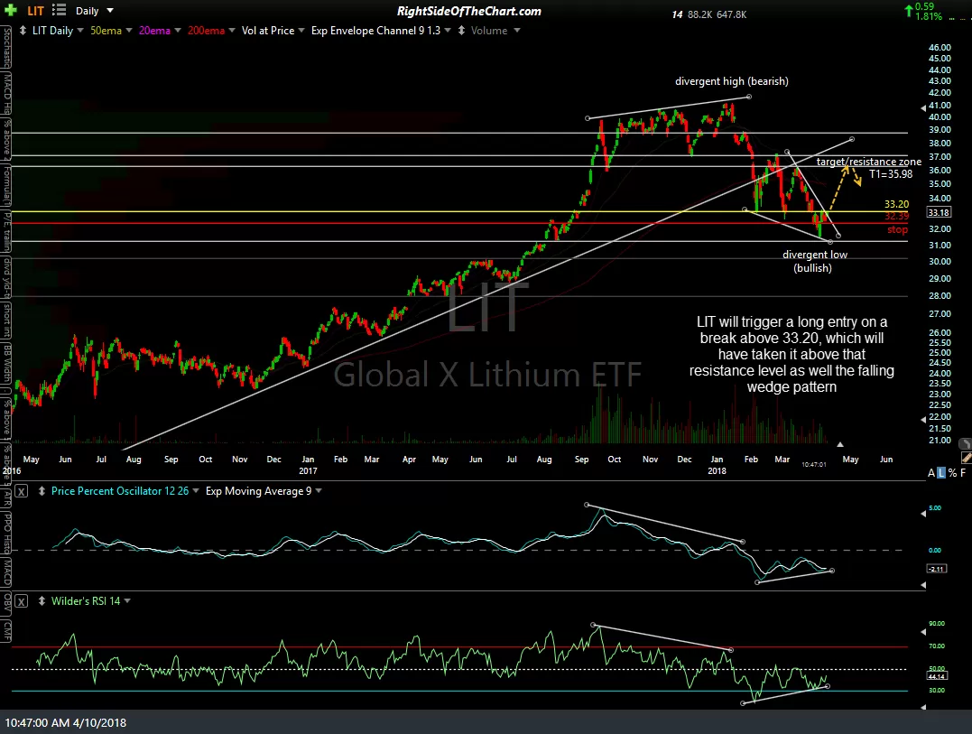This screenshot has width=972, height=734.
Task: Click the up-down arrows beside Price Percent Oscillator
Action: tap(42, 491)
